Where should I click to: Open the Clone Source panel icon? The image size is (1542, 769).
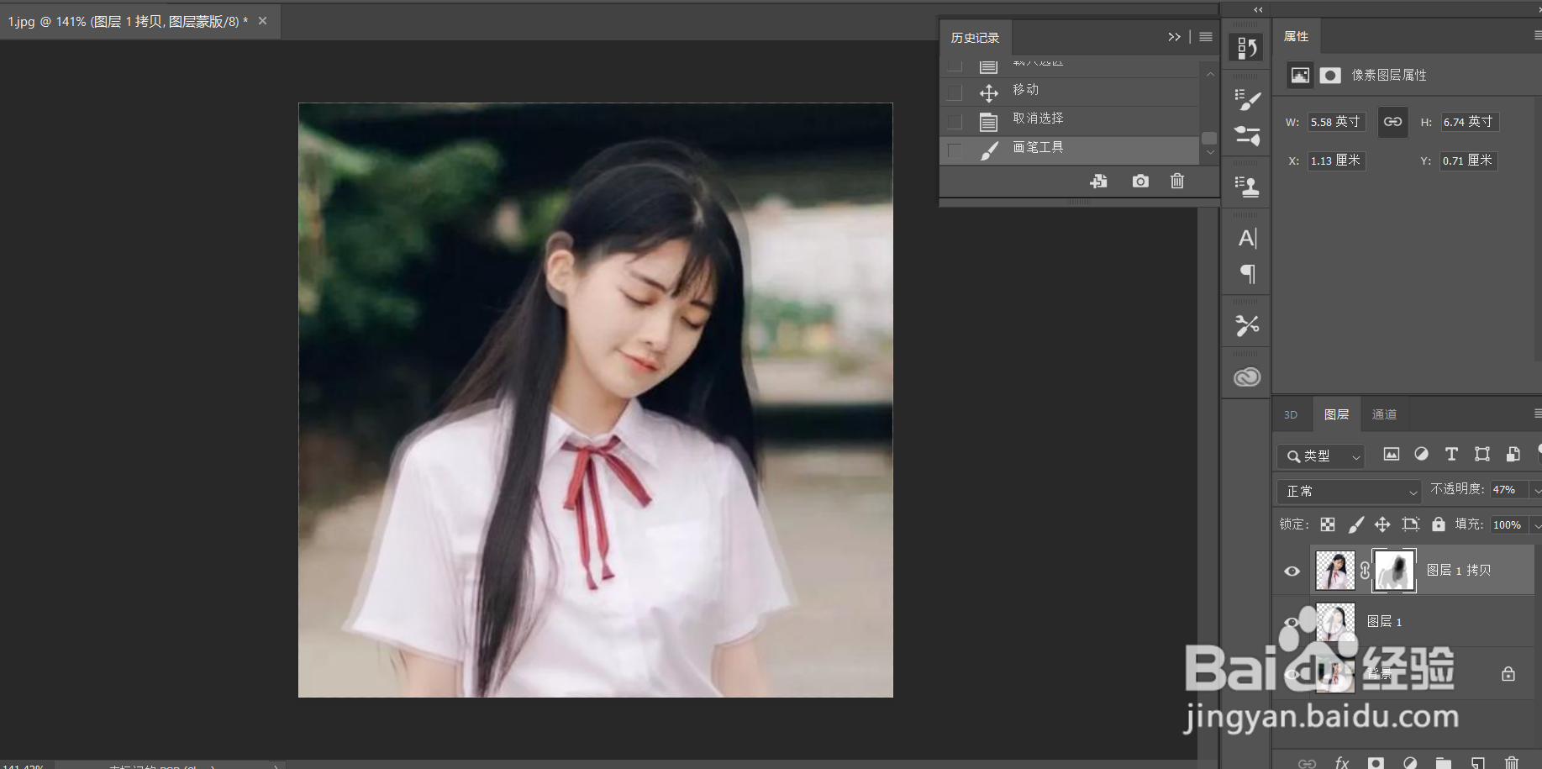point(1246,184)
